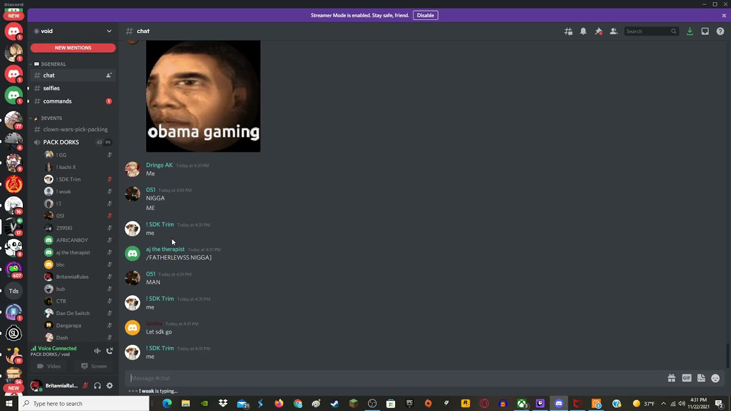731x411 pixels.
Task: Open clown-wars-pick-packing channel
Action: click(x=73, y=130)
